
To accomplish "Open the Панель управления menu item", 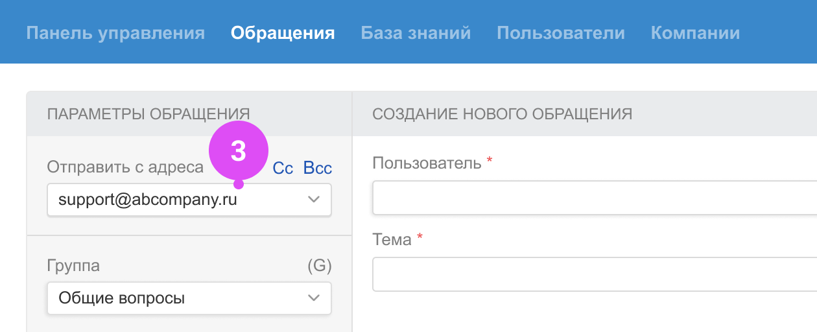I will 115,33.
